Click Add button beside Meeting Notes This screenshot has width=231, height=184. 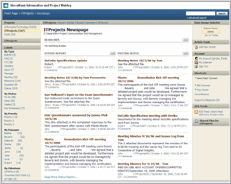click(x=186, y=53)
